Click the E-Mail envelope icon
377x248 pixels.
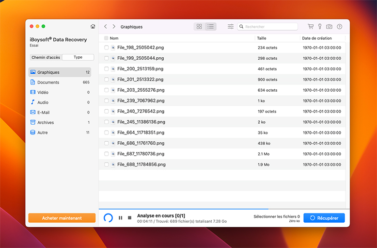point(33,112)
